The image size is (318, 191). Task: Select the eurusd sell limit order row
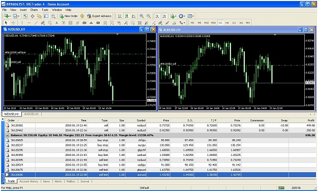click(x=160, y=175)
